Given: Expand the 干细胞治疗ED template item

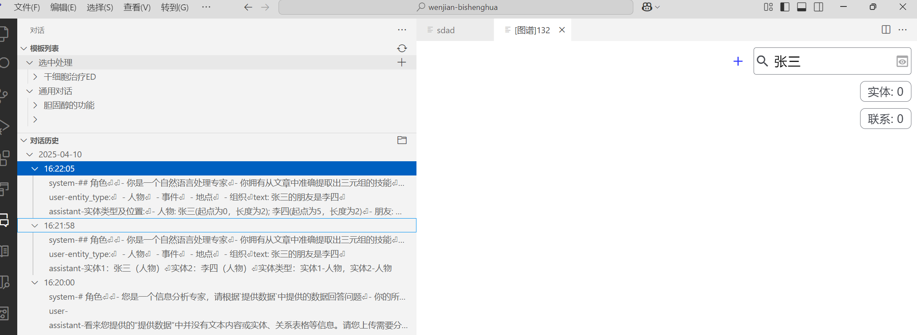Looking at the screenshot, I should [35, 77].
